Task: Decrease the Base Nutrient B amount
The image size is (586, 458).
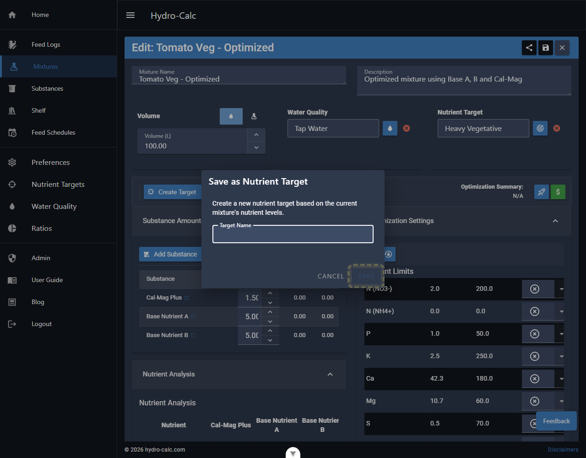Action: coord(270,340)
